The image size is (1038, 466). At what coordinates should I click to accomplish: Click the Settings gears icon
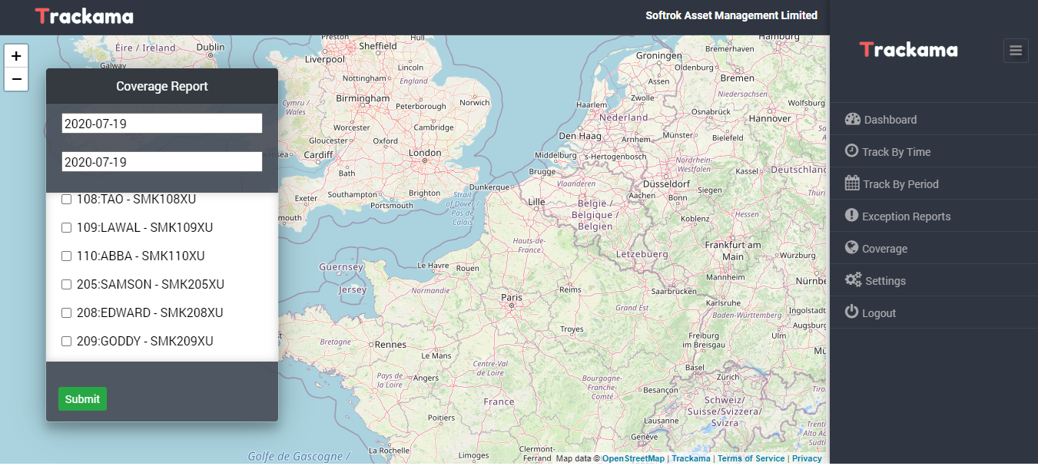(853, 280)
